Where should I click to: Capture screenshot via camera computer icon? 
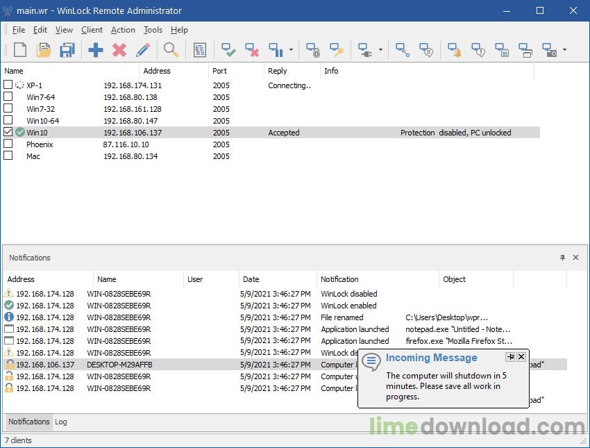tap(549, 50)
